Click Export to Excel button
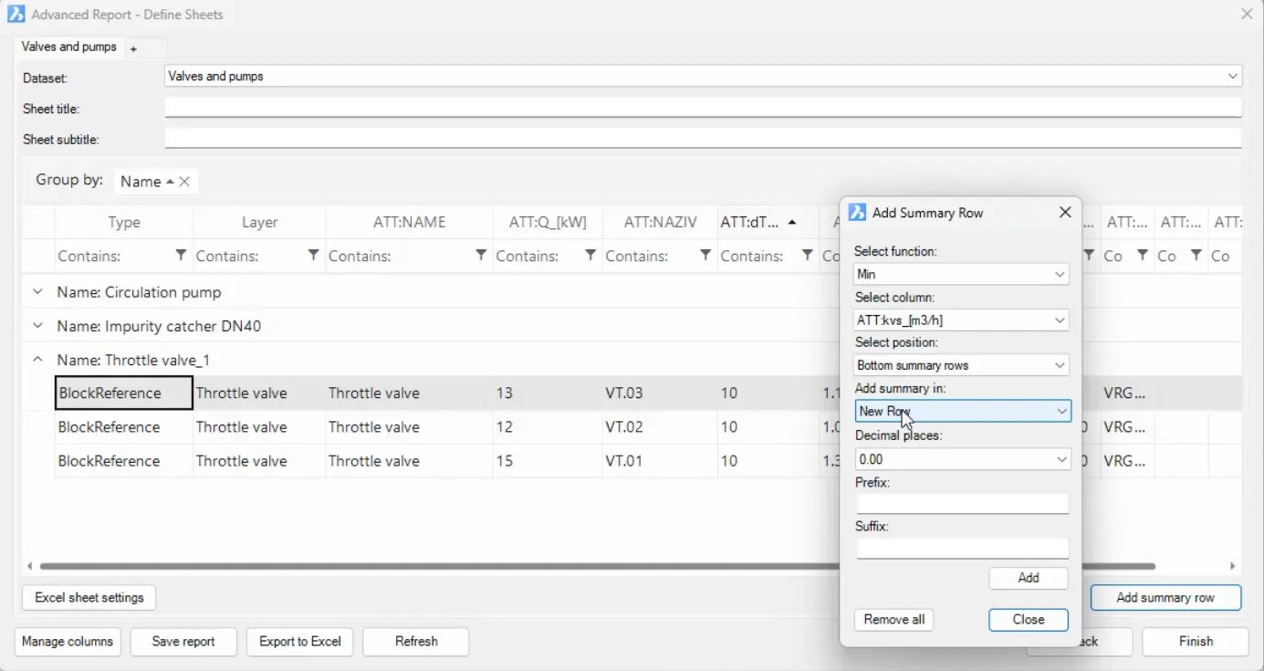This screenshot has width=1264, height=671. (300, 642)
